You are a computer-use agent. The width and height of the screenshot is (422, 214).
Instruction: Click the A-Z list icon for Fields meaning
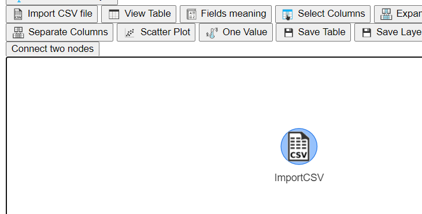191,14
